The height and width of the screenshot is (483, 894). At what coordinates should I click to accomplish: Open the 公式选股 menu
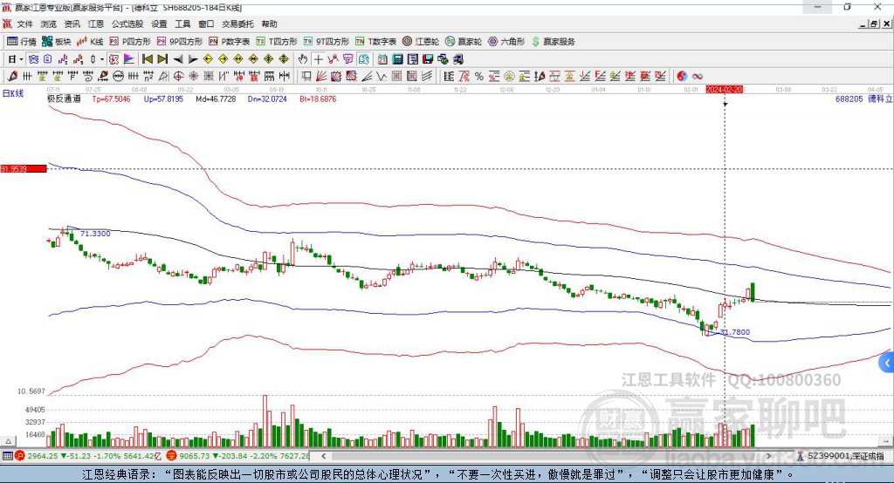[127, 24]
